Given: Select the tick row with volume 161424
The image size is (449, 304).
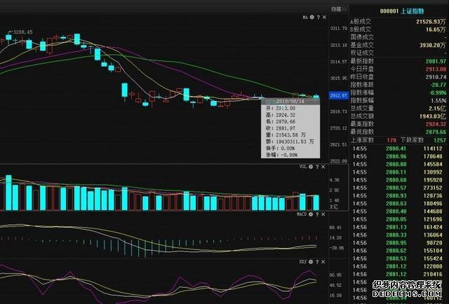Looking at the screenshot, I should tap(398, 227).
